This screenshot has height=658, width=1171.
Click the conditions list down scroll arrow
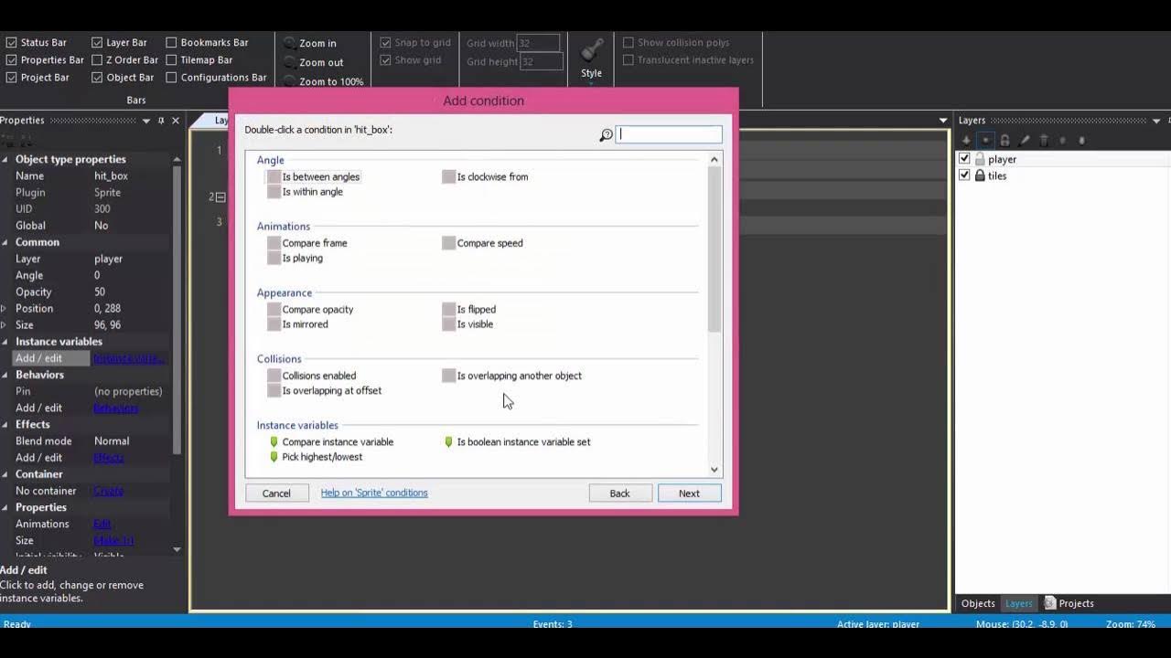pyautogui.click(x=714, y=470)
